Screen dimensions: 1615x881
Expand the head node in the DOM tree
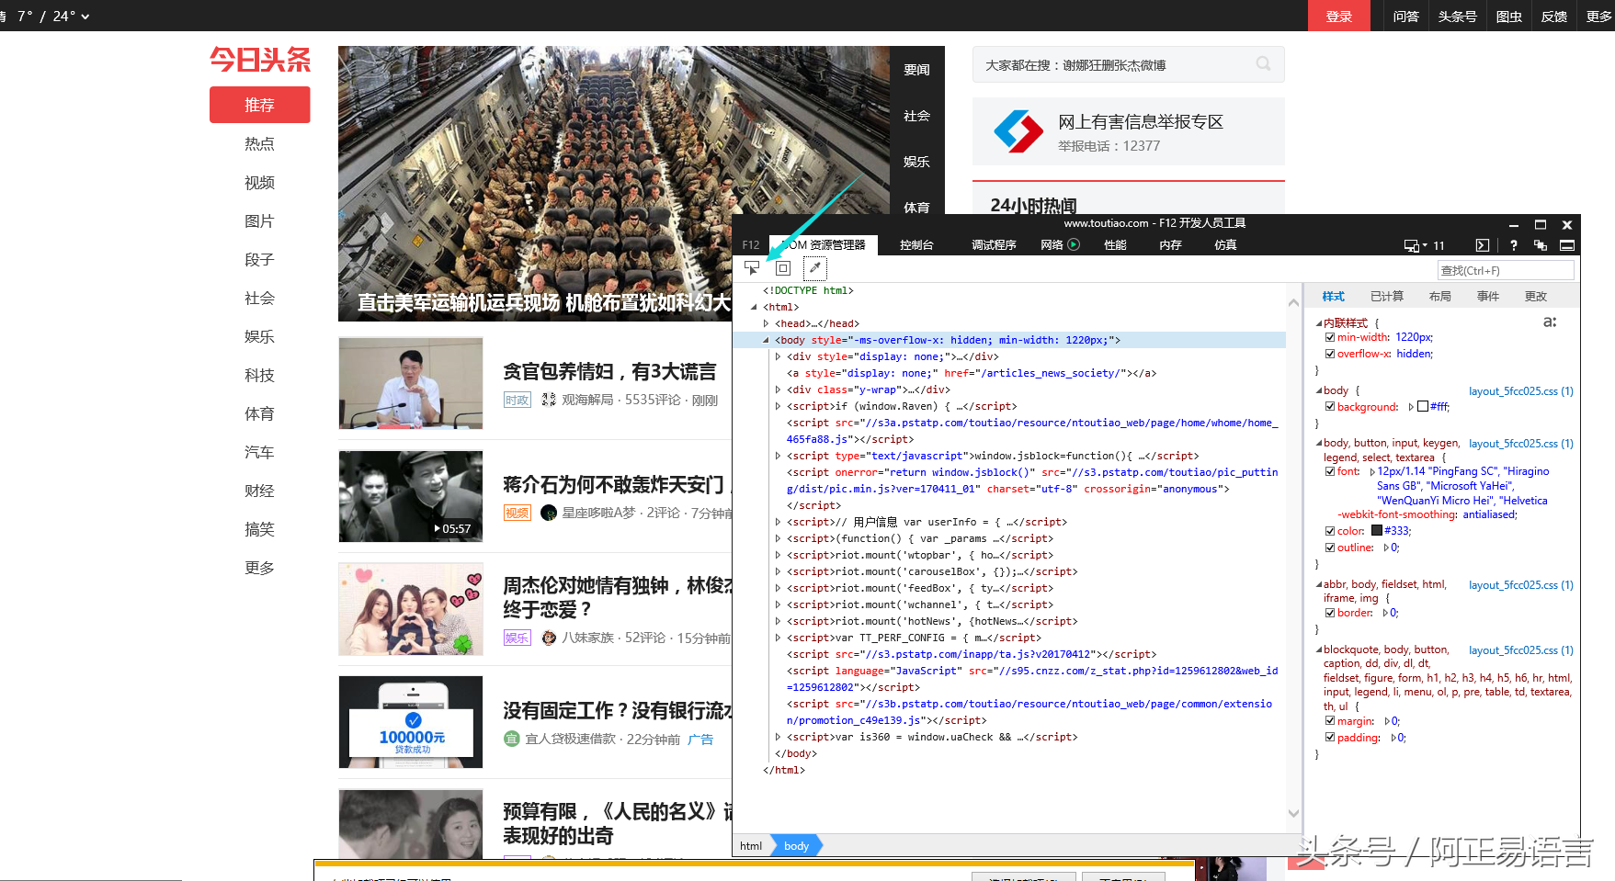pos(766,323)
